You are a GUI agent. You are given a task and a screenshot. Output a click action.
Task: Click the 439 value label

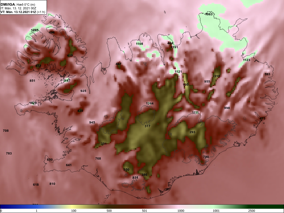pos(80,111)
